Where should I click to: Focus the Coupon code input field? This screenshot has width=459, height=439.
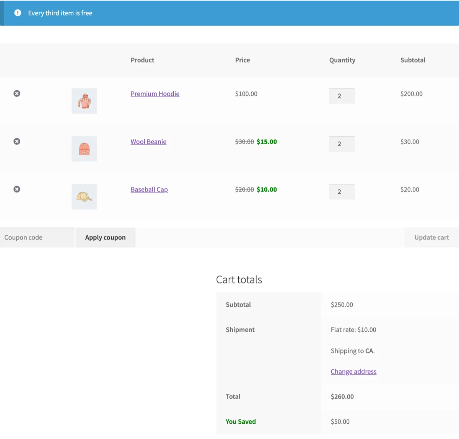pos(37,237)
